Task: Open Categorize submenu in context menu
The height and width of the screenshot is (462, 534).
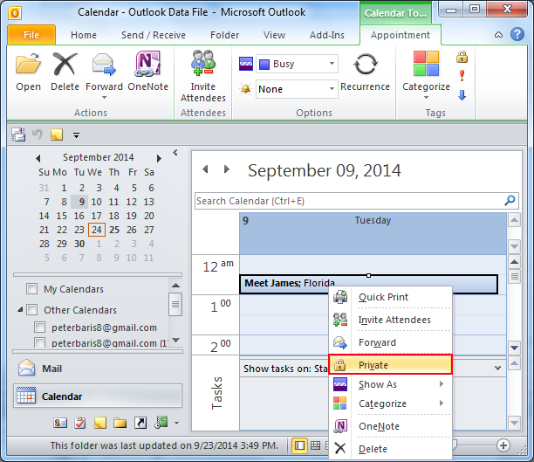Action: tap(390, 403)
